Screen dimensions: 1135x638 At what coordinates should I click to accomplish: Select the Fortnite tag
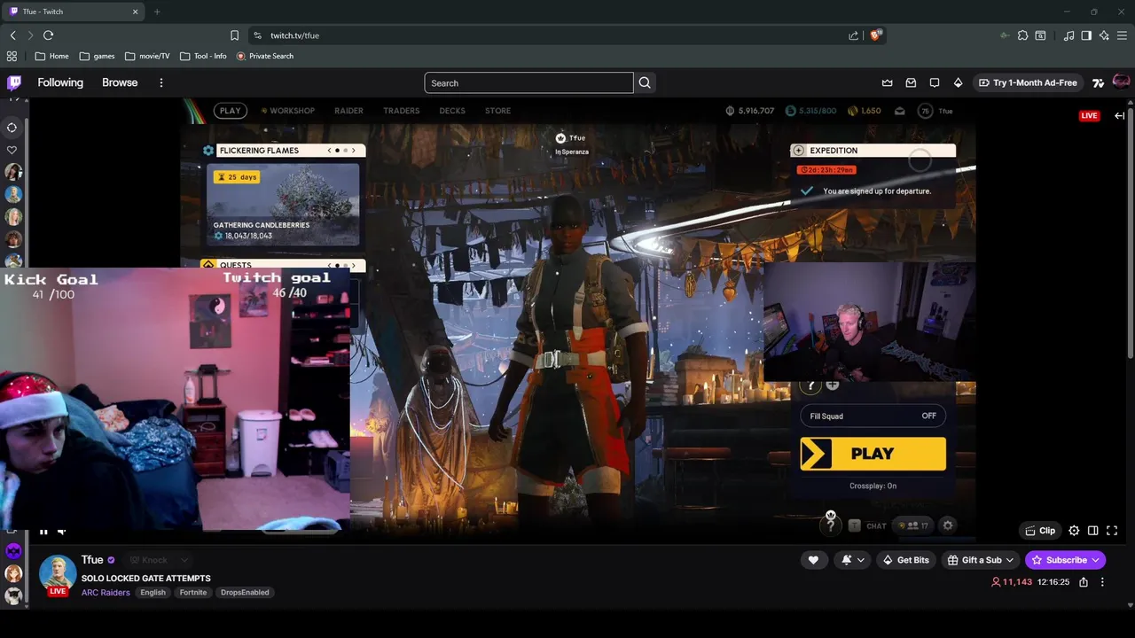(192, 592)
